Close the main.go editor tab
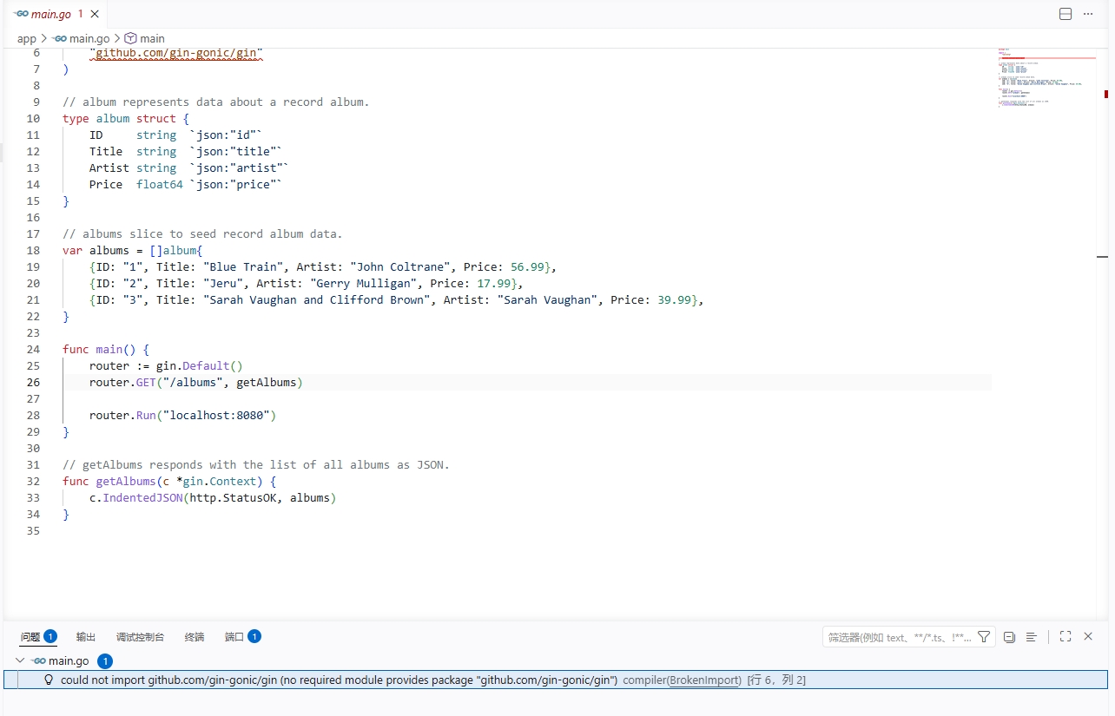This screenshot has height=716, width=1115. (x=95, y=14)
